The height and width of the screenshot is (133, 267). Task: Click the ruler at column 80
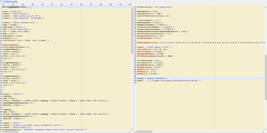click(x=81, y=4)
